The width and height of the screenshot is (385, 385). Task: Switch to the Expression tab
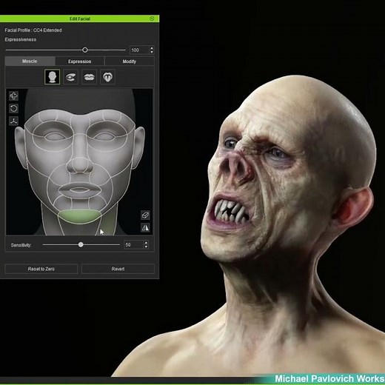[x=79, y=61]
